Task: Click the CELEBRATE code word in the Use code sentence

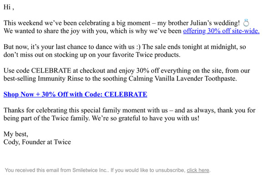Action: (x=51, y=71)
